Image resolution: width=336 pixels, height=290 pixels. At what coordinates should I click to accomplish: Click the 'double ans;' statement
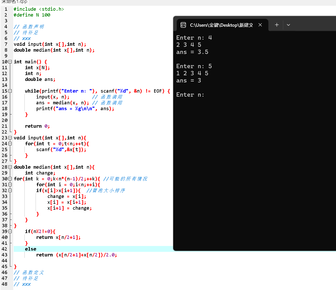click(40, 79)
